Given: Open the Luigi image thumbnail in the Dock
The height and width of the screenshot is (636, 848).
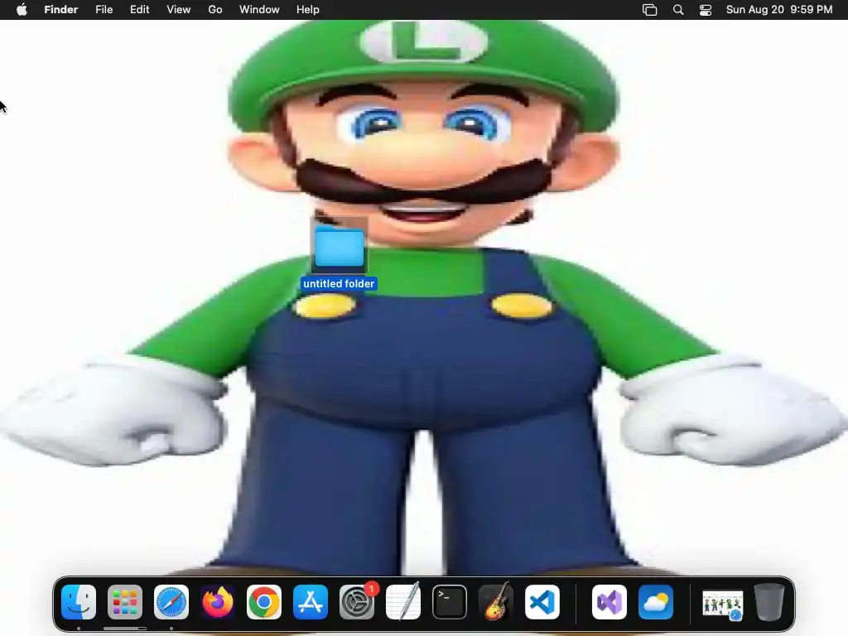Looking at the screenshot, I should (722, 604).
